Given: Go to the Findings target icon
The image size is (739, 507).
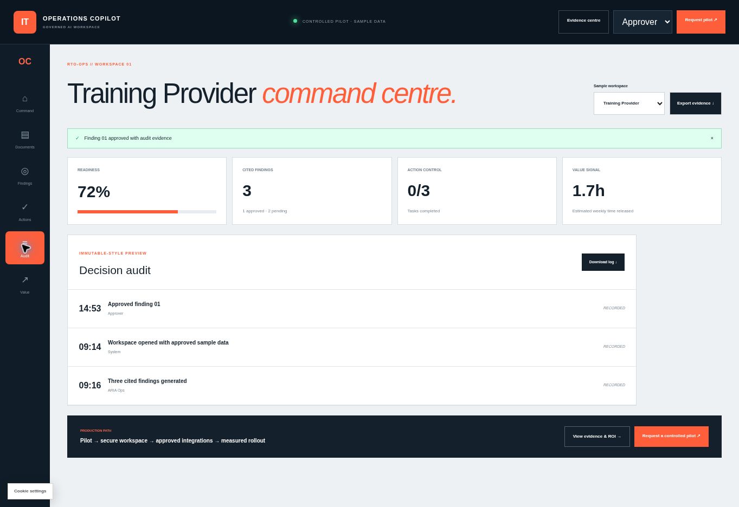Looking at the screenshot, I should [x=25, y=171].
